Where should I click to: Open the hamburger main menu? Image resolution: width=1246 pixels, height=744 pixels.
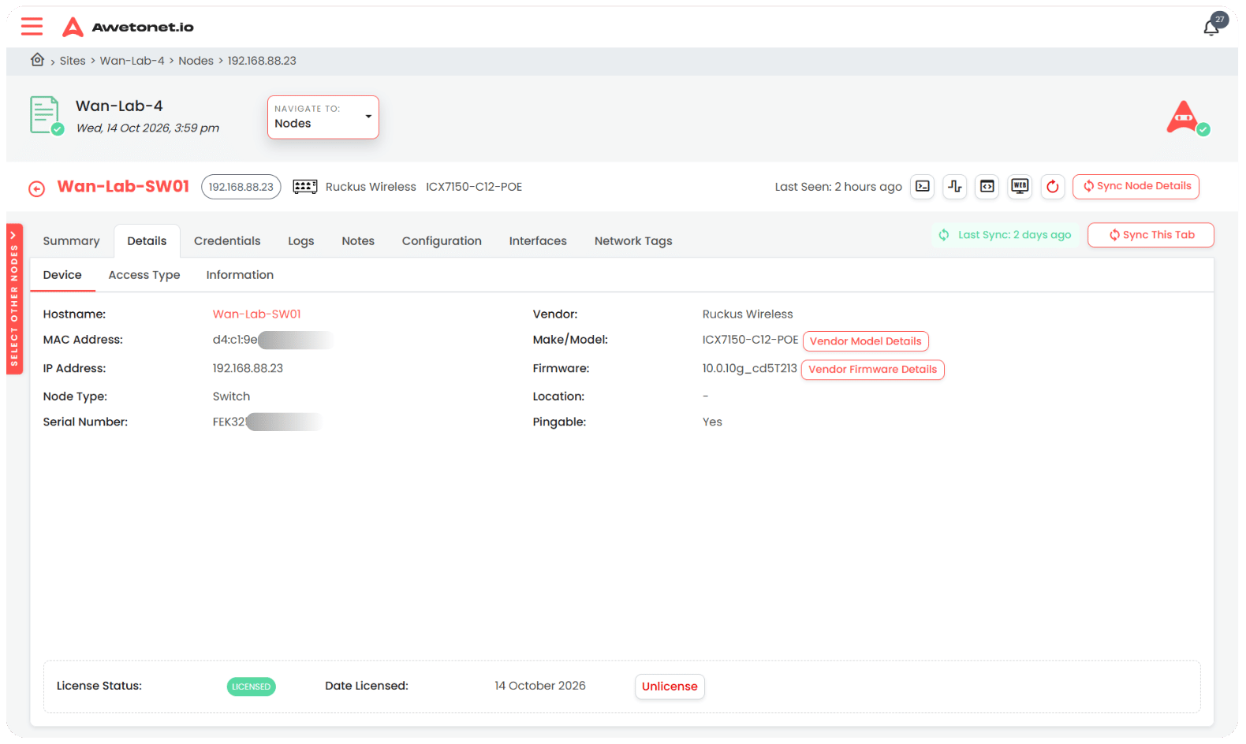pyautogui.click(x=32, y=27)
